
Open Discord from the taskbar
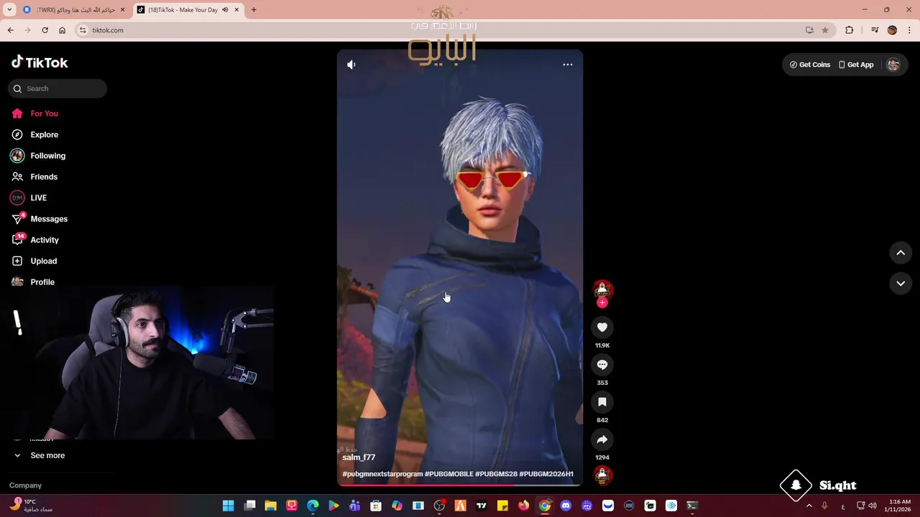pos(566,506)
